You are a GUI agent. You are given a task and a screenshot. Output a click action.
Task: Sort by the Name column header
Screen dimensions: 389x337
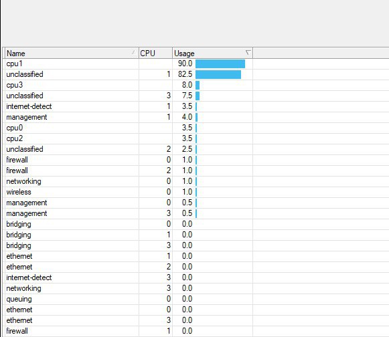tap(72, 53)
